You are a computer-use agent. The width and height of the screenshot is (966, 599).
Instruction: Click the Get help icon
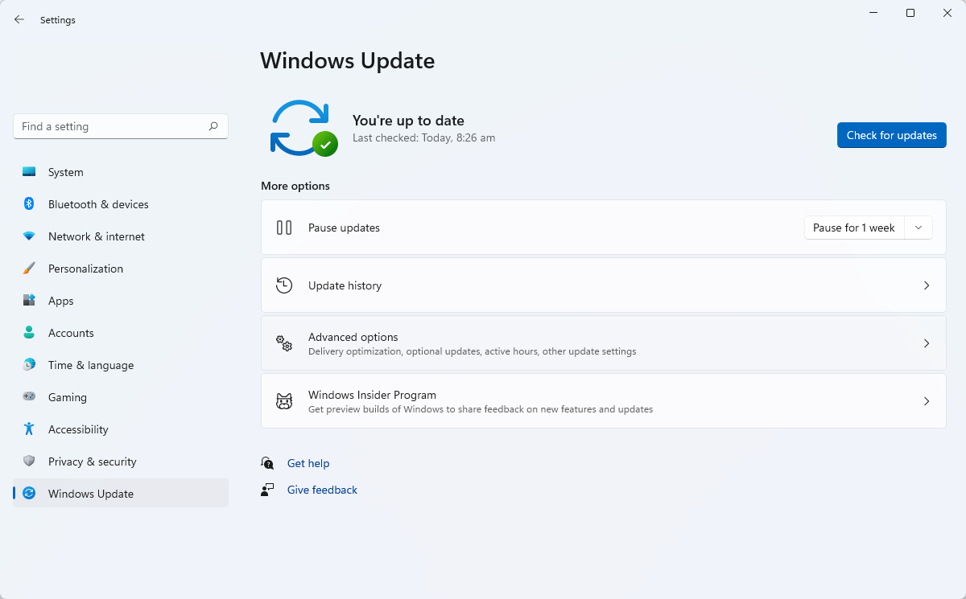[267, 463]
